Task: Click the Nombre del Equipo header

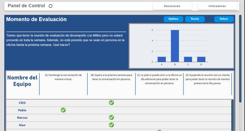Action: [22, 81]
